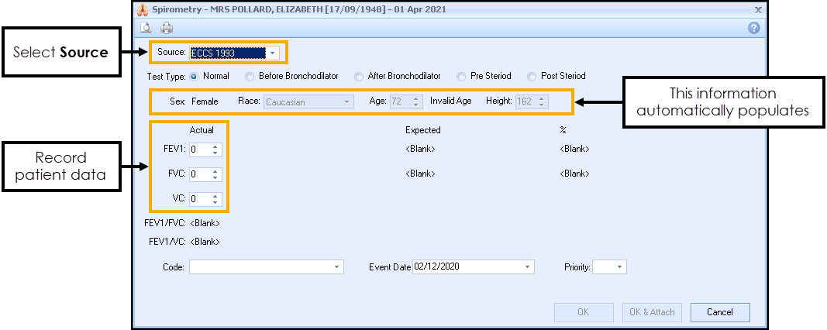Image resolution: width=827 pixels, height=330 pixels.
Task: Increase the VC actual value
Action: (x=215, y=195)
